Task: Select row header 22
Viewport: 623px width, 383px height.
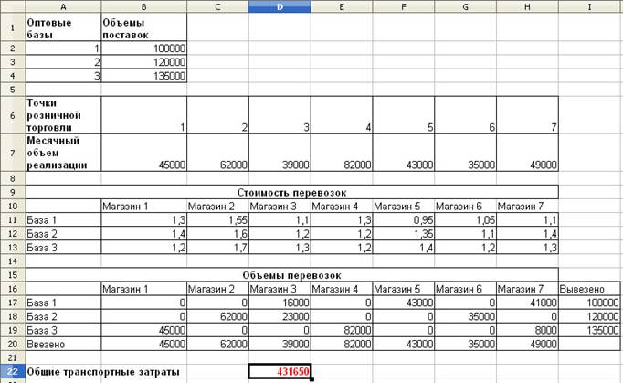Action: pyautogui.click(x=12, y=371)
